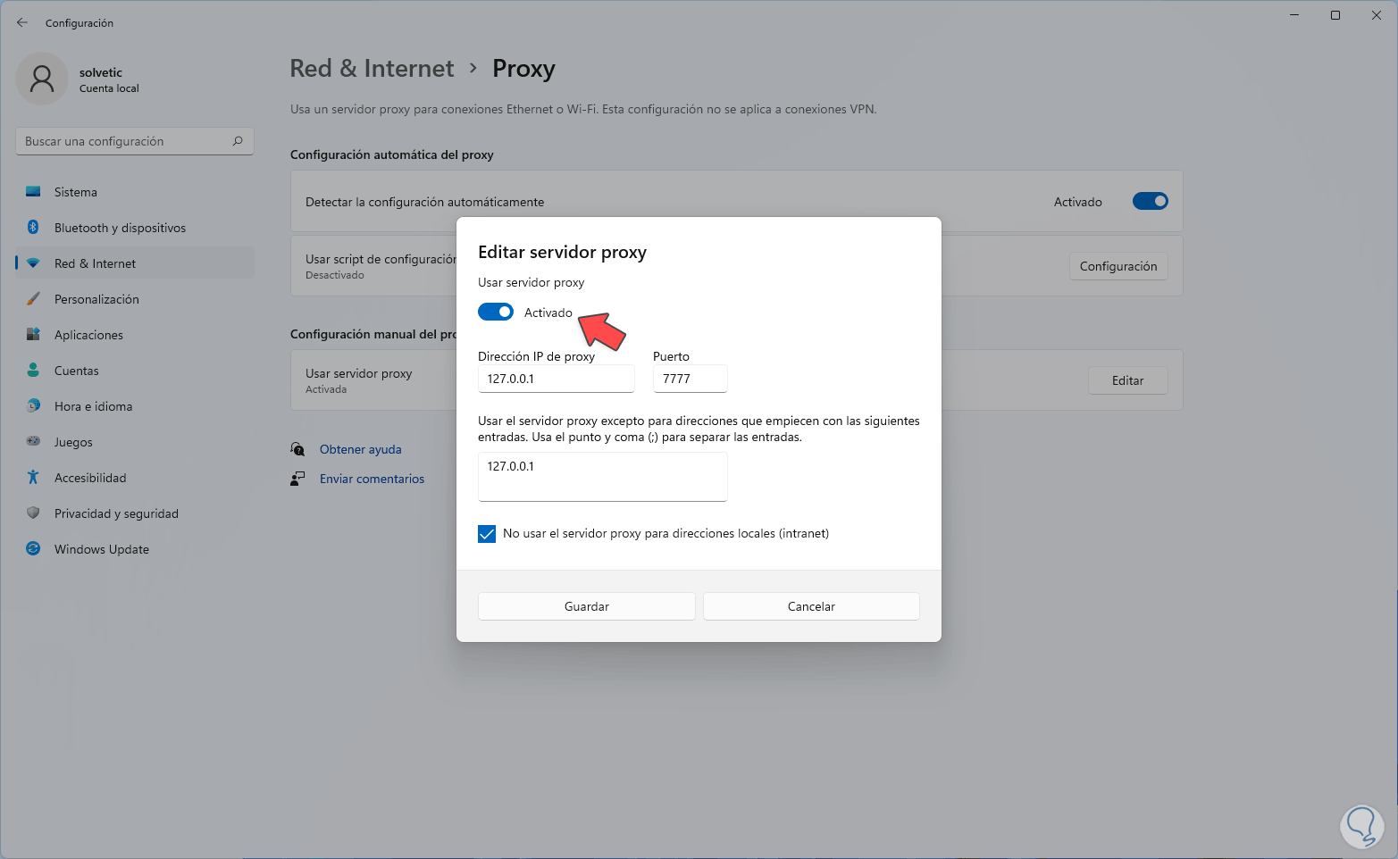Click the Accesibilidad figure icon

pos(33,478)
